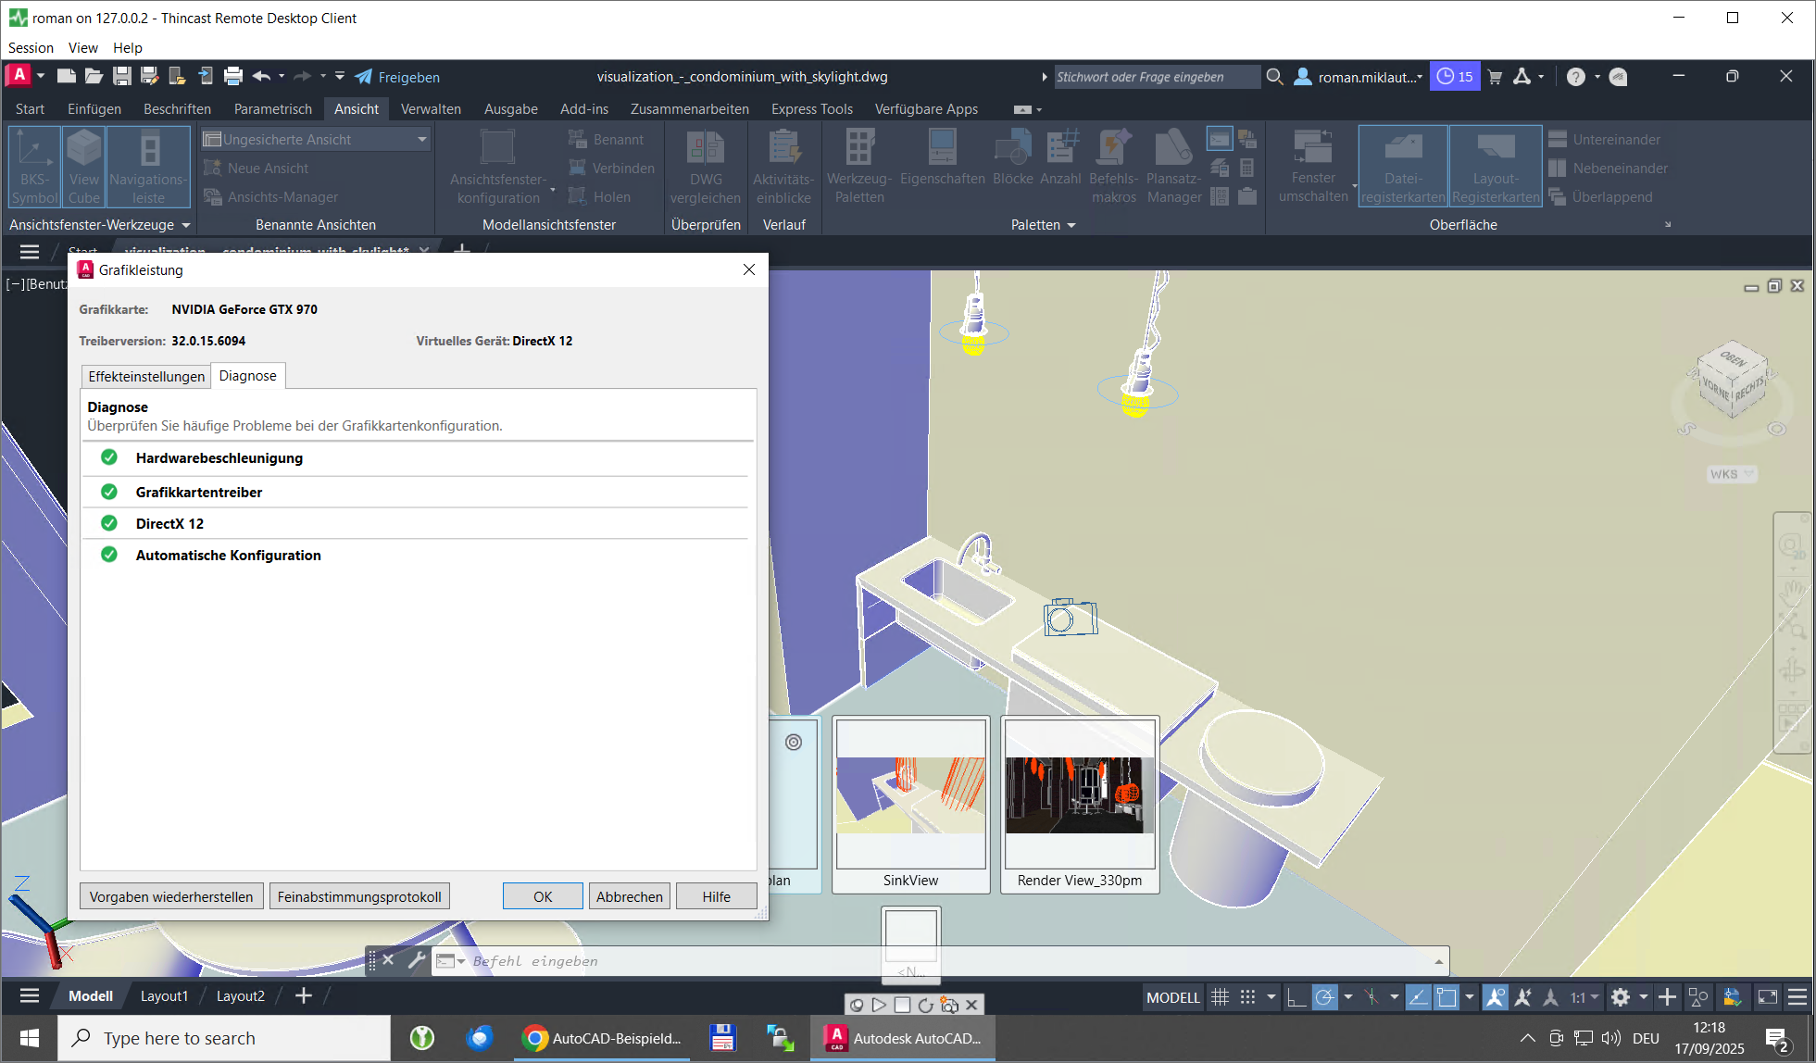Open the Eigenschaften palette icon
The width and height of the screenshot is (1816, 1063).
pyautogui.click(x=942, y=158)
